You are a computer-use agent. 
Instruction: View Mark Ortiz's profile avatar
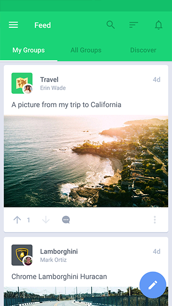28,261
